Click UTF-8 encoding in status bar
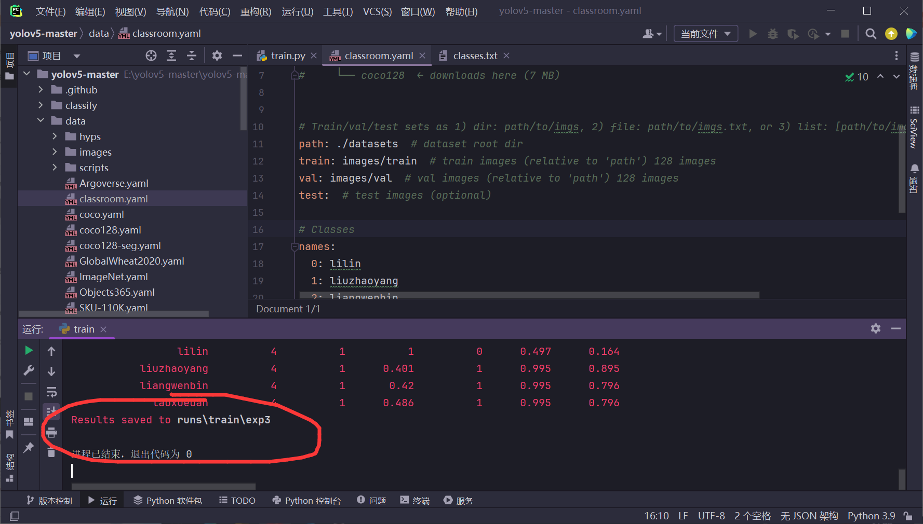The width and height of the screenshot is (923, 524). (711, 516)
